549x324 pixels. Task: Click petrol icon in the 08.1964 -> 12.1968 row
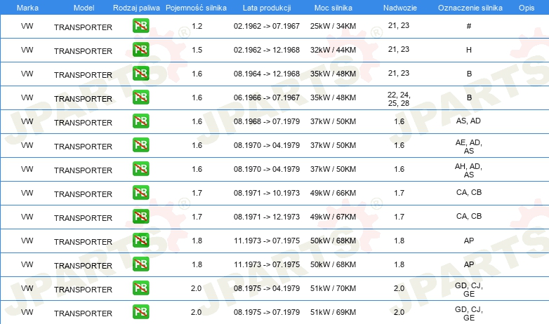[x=140, y=73]
